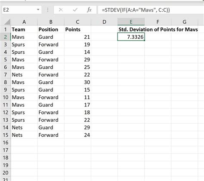The image size is (204, 181).
Task: Click the Team header cell
Action: (24, 29)
